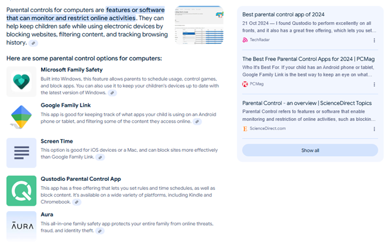Open source link after Screen Time description

(x=100, y=157)
